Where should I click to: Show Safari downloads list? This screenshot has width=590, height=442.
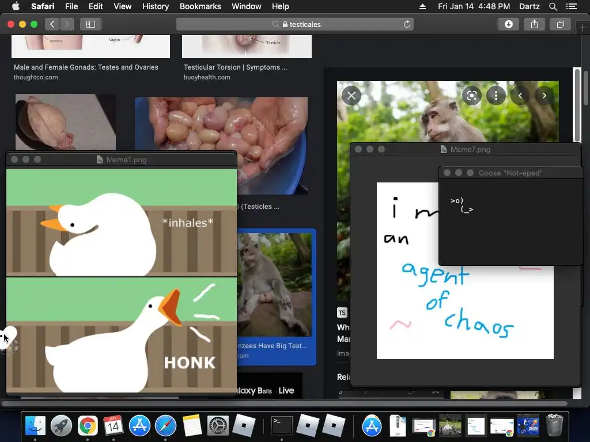(508, 24)
